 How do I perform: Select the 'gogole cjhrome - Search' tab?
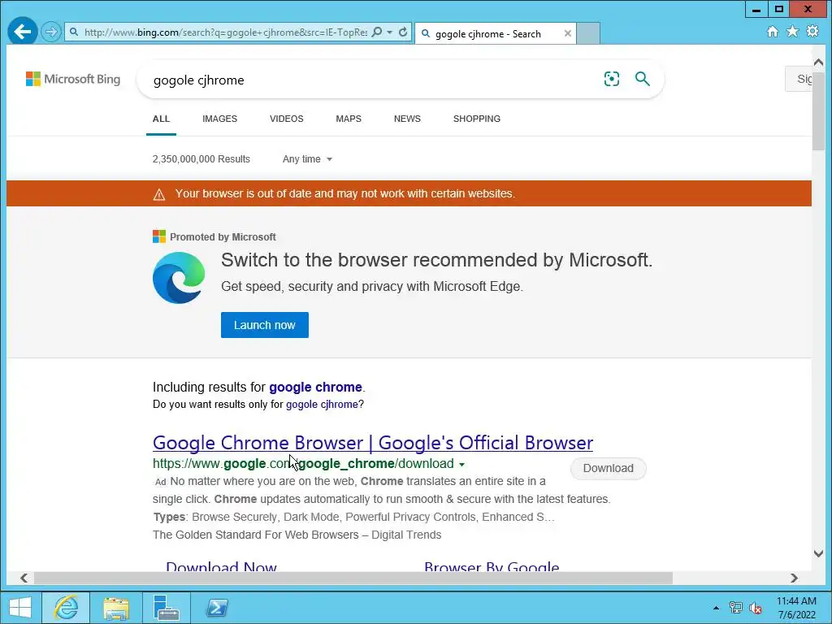495,33
